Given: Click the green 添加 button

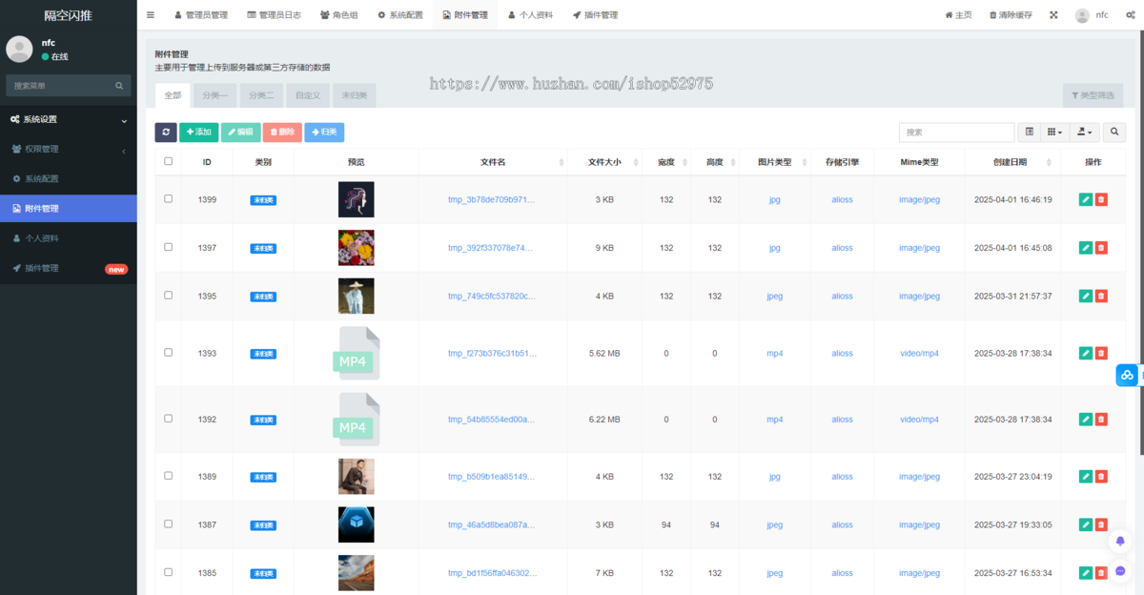Looking at the screenshot, I should 198,133.
